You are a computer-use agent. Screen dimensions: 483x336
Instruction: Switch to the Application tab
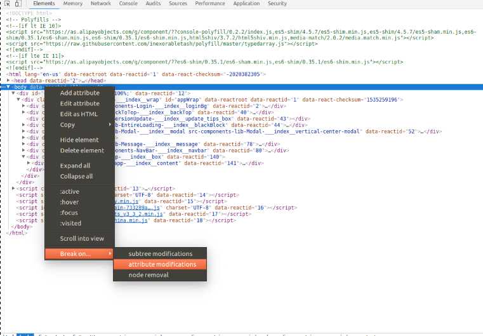(246, 4)
